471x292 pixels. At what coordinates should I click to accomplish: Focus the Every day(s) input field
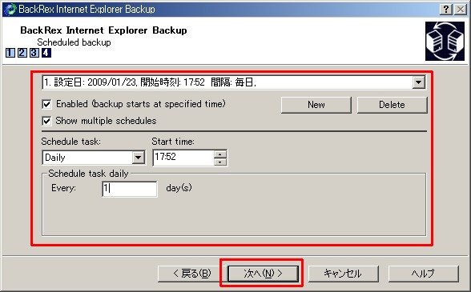coord(130,189)
